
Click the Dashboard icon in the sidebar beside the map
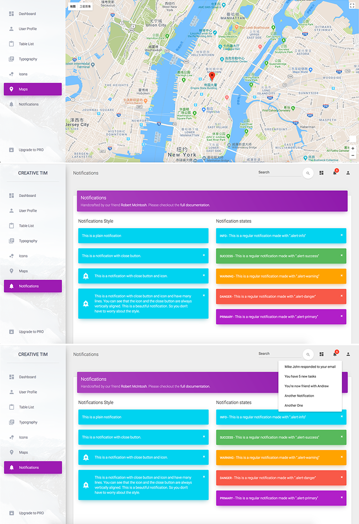coord(11,14)
